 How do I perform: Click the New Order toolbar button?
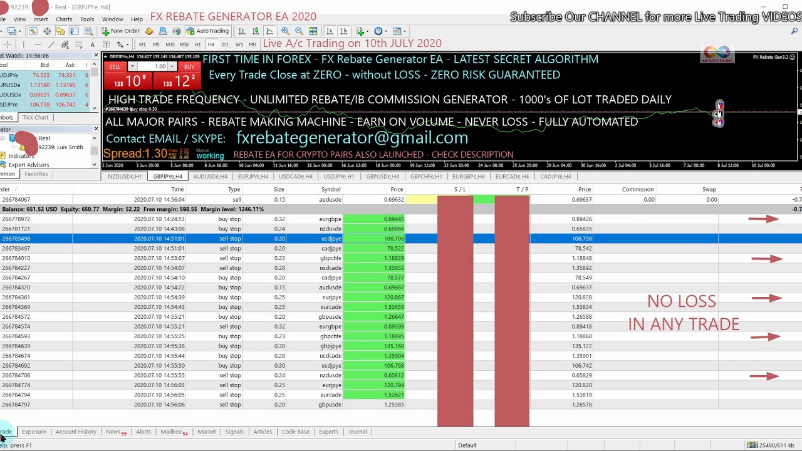(120, 31)
